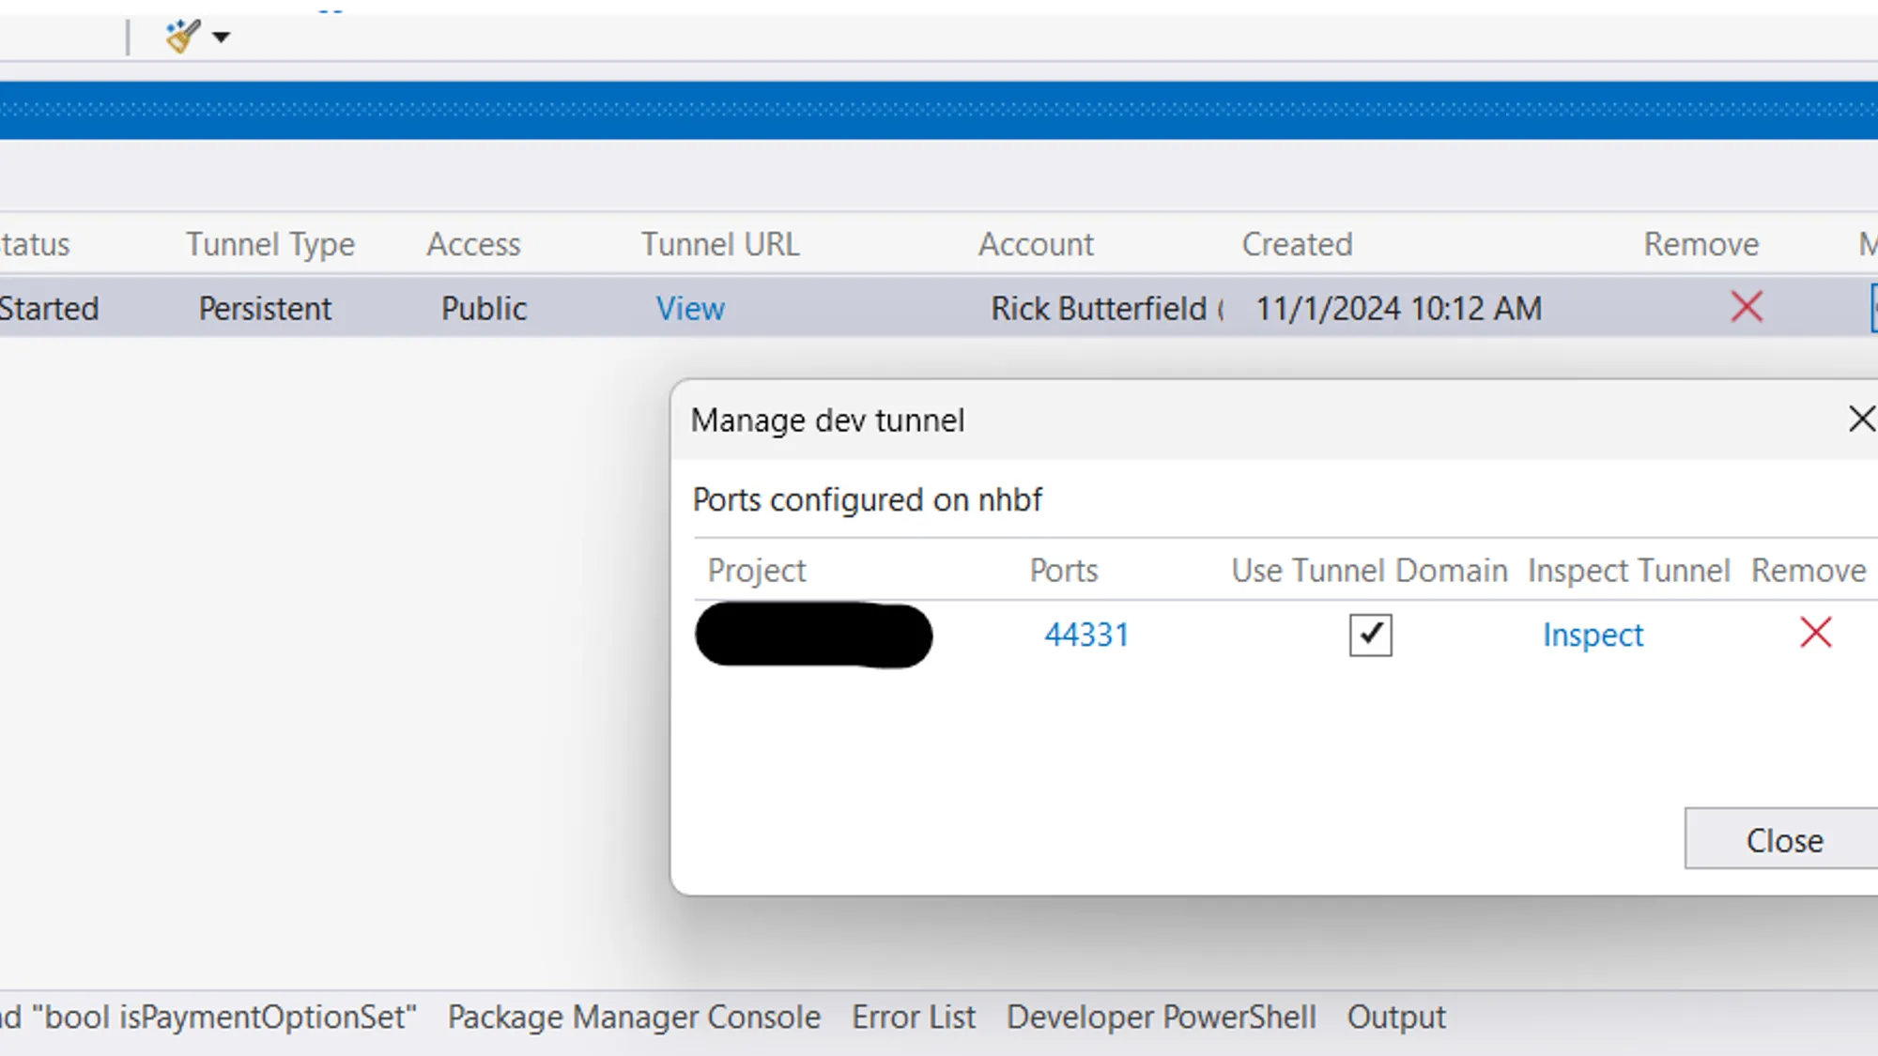The width and height of the screenshot is (1878, 1056).
Task: Open the Error List tab
Action: 914,1016
